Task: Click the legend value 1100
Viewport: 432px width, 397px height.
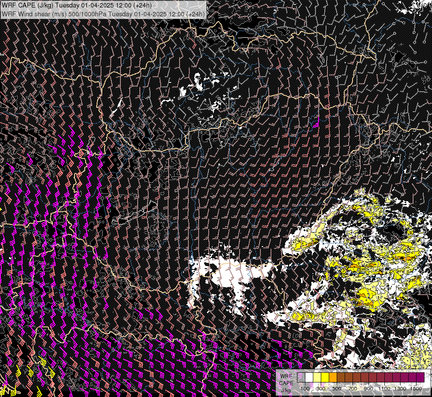Action: click(x=384, y=389)
